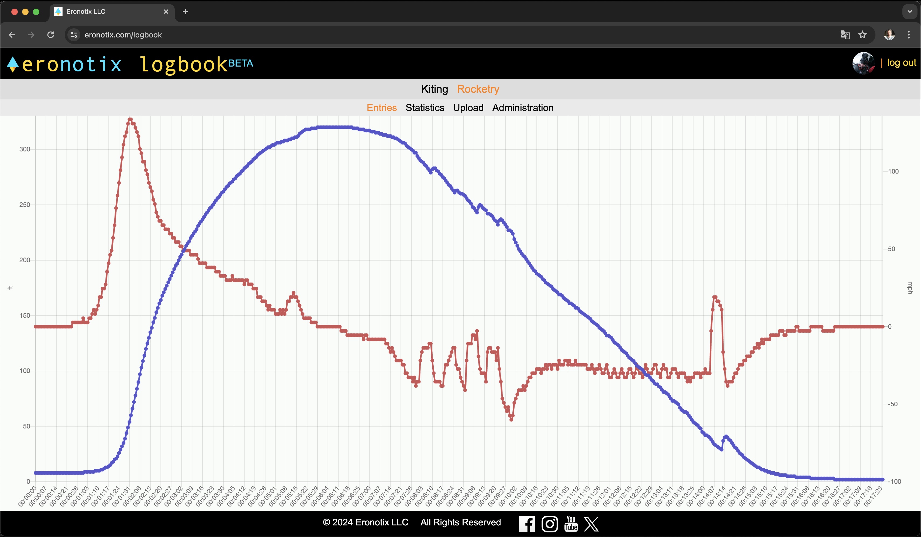Screen dimensions: 921x537
Task: Reload the page with refresh icon
Action: point(51,35)
